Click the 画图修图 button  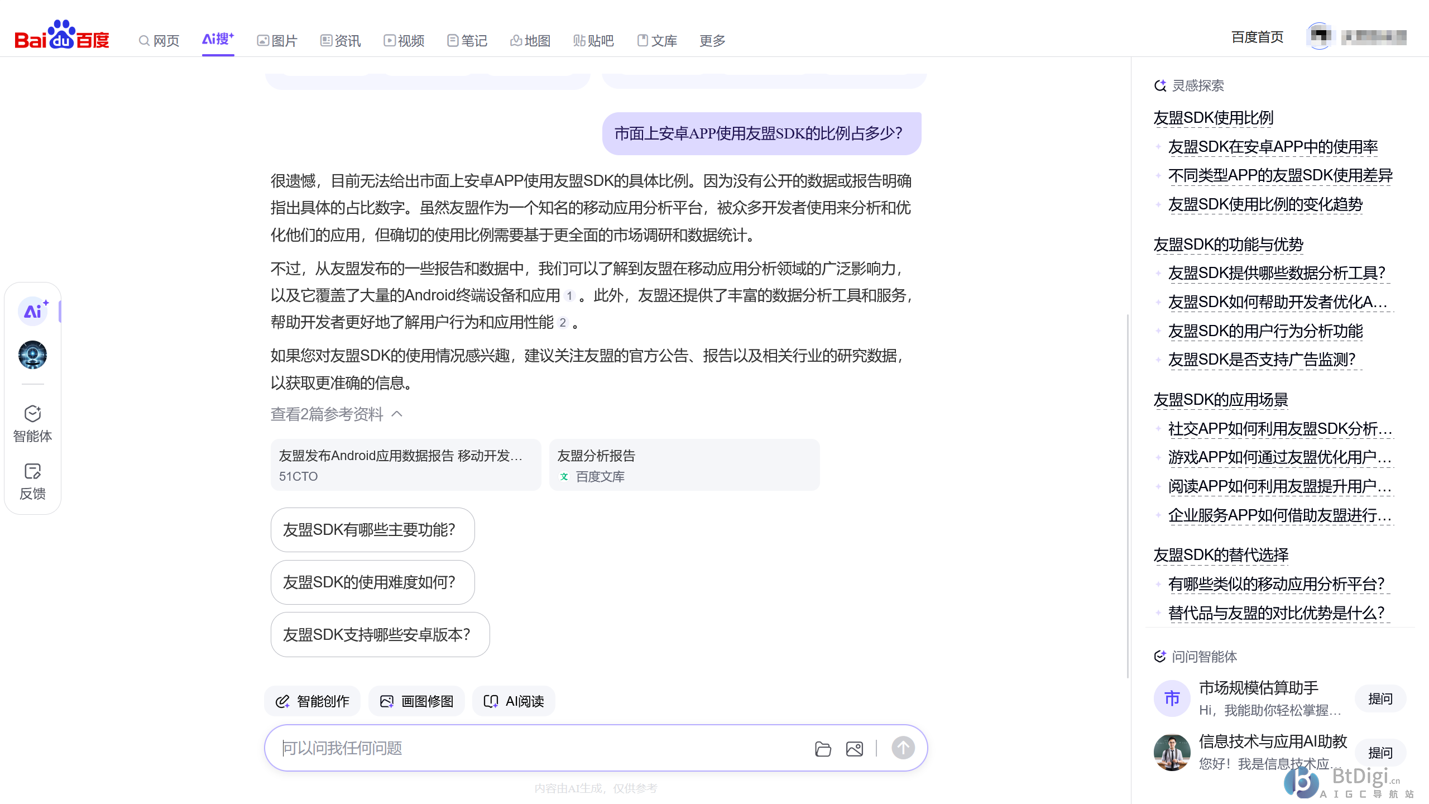tap(416, 701)
